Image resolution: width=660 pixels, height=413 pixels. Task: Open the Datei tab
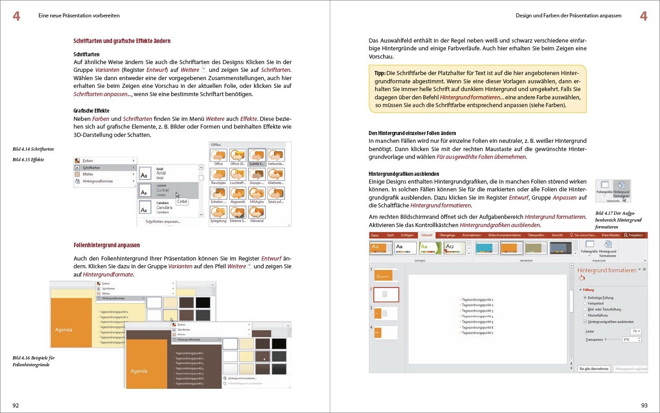coord(375,235)
